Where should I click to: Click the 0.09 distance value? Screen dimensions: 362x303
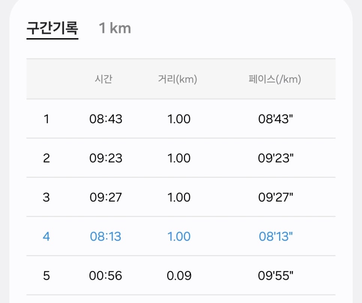tap(179, 276)
